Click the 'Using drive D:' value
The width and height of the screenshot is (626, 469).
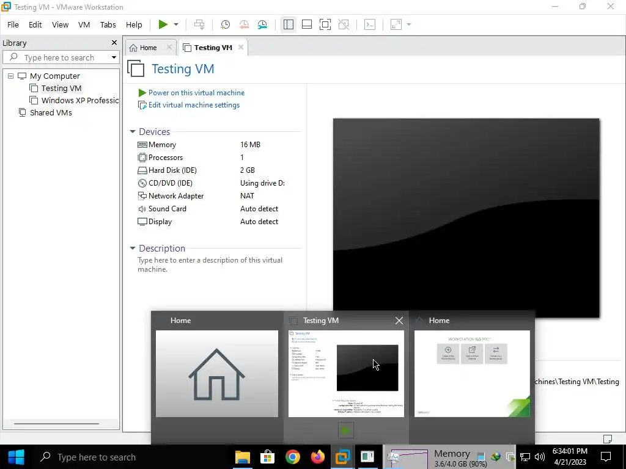click(262, 183)
